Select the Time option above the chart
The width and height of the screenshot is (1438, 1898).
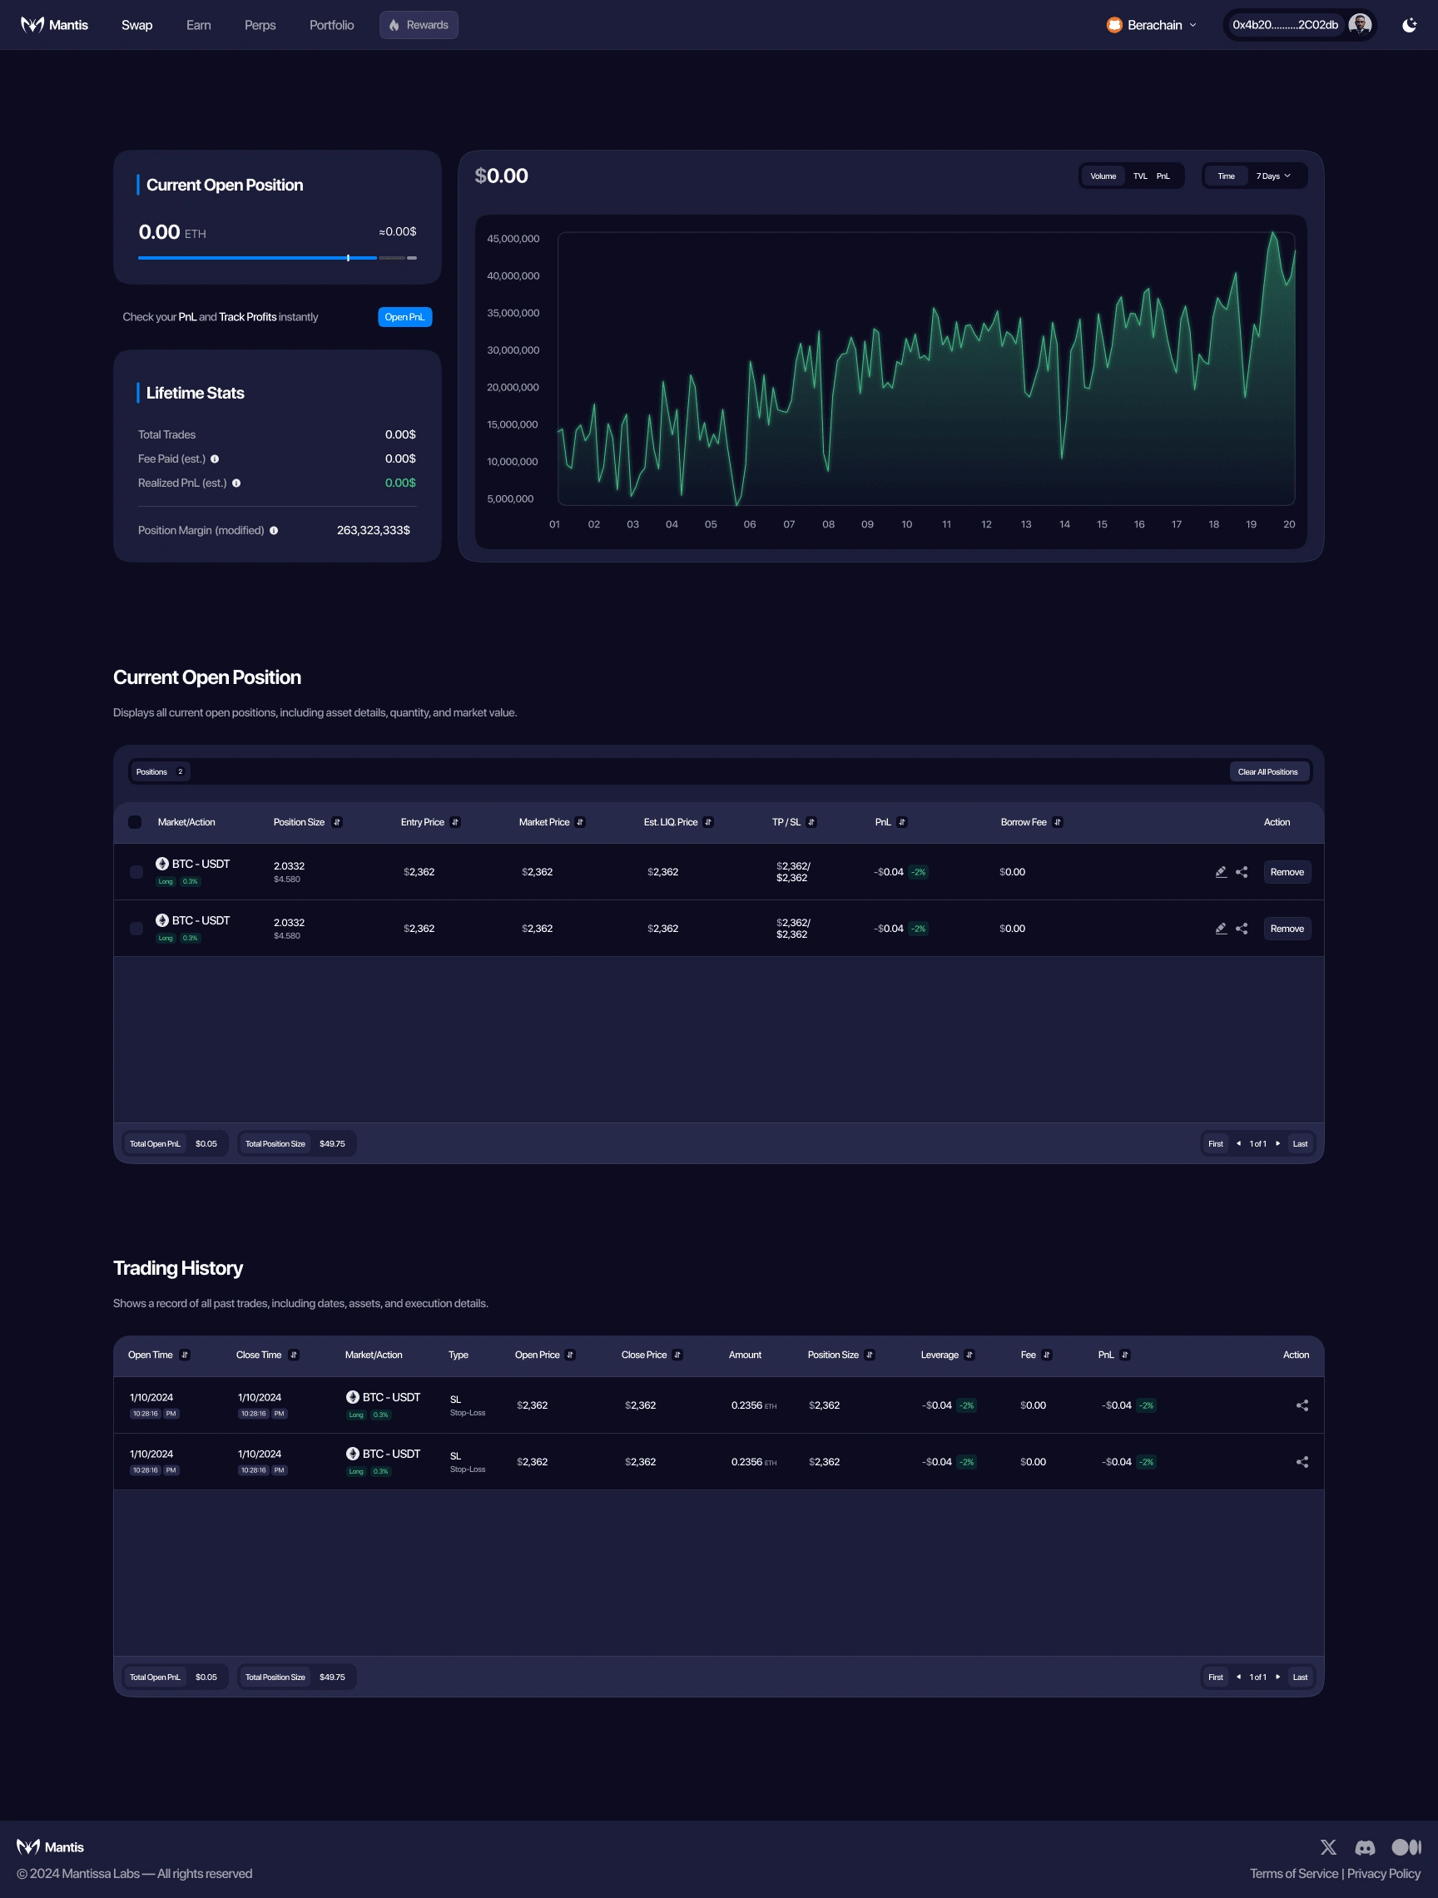pyautogui.click(x=1225, y=176)
